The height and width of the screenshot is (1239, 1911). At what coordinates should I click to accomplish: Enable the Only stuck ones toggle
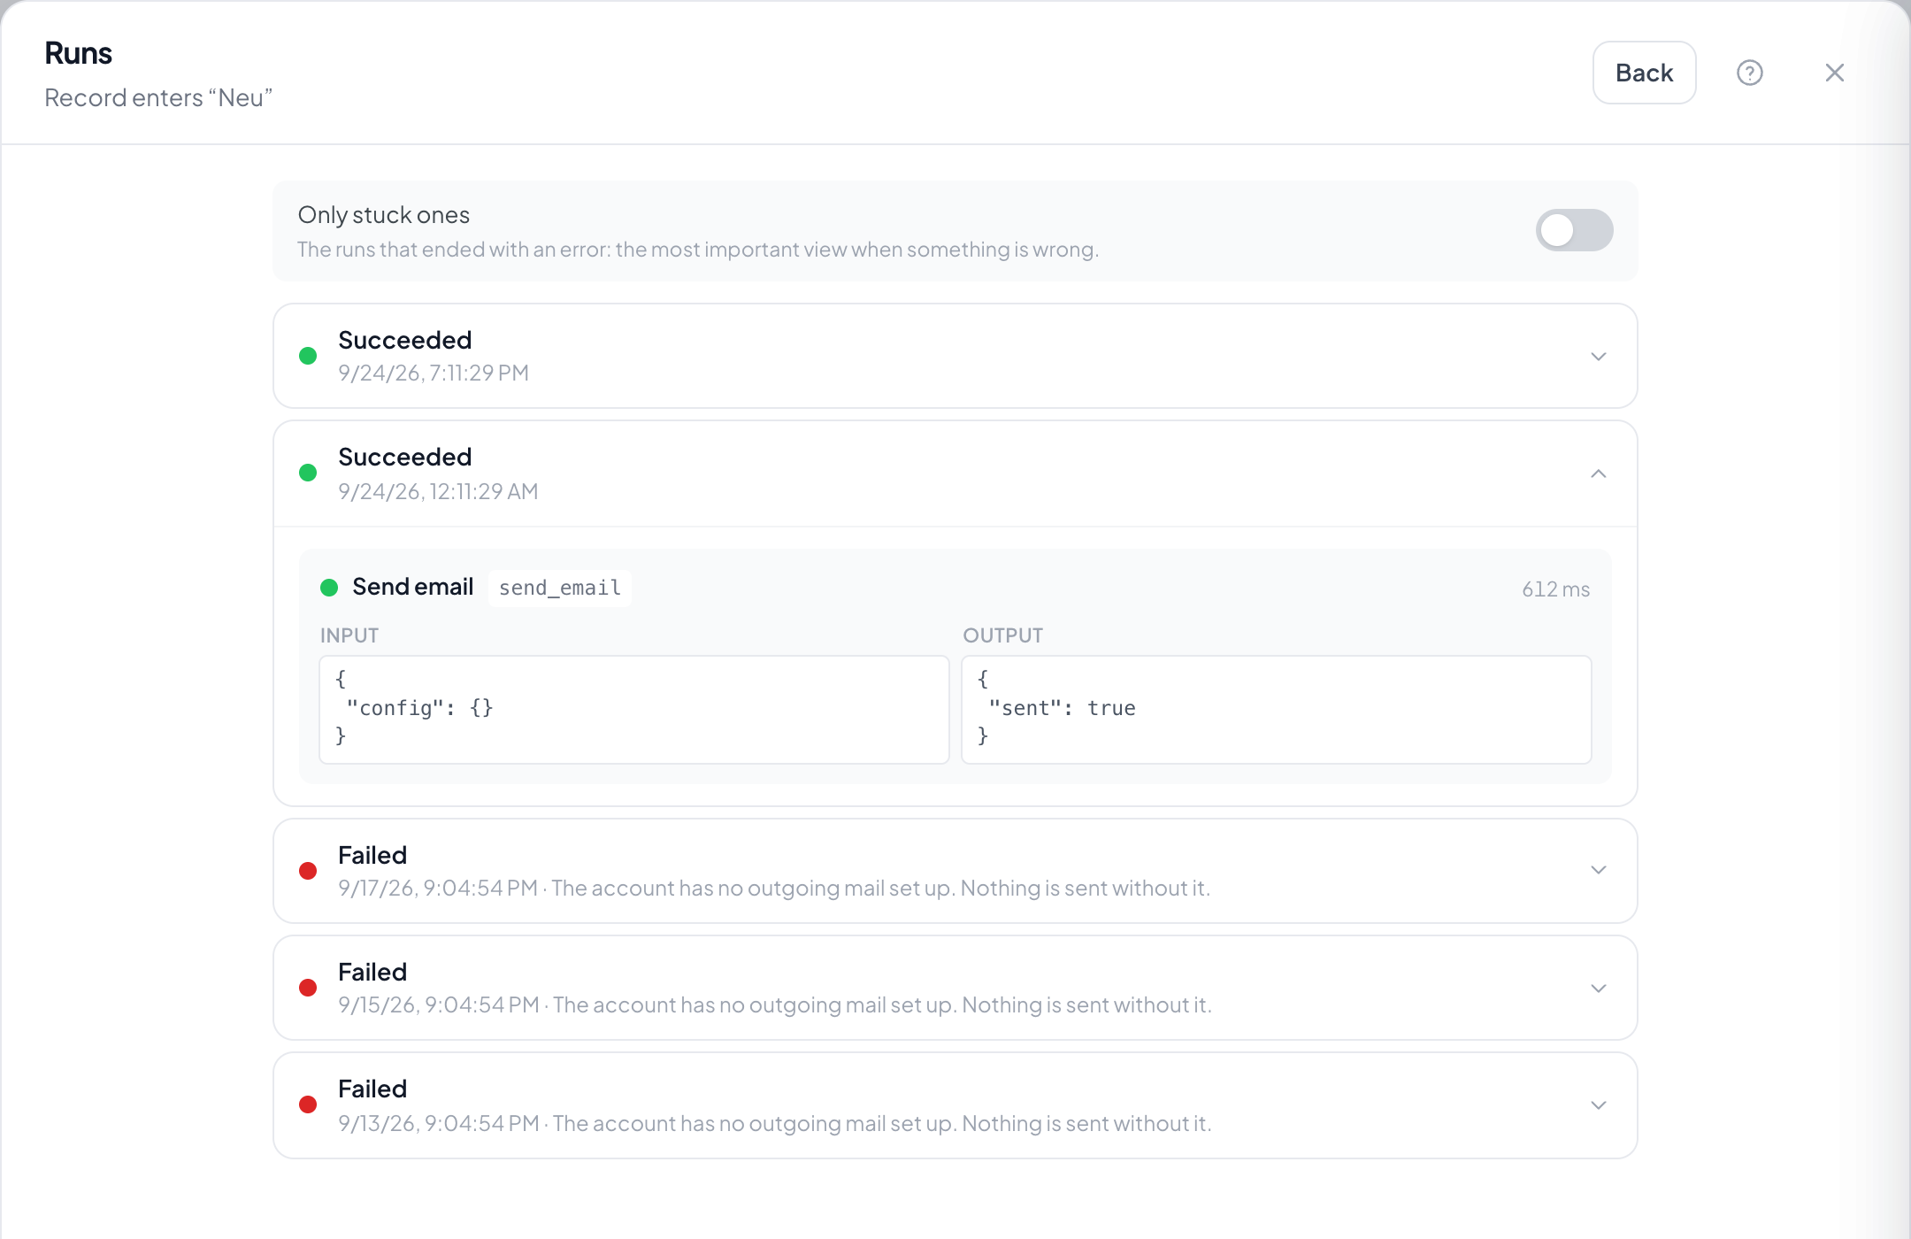1574,230
